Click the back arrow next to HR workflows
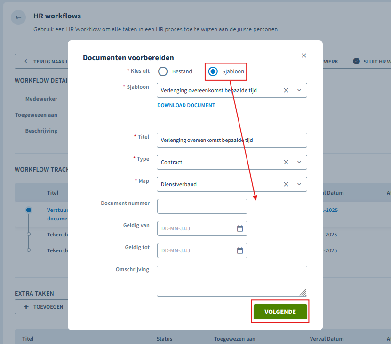391x344 pixels. 18,17
